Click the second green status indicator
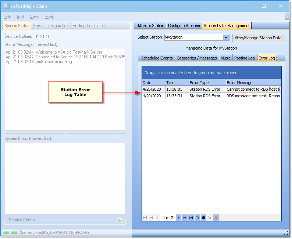292x239 pixels. pyautogui.click(x=14, y=232)
